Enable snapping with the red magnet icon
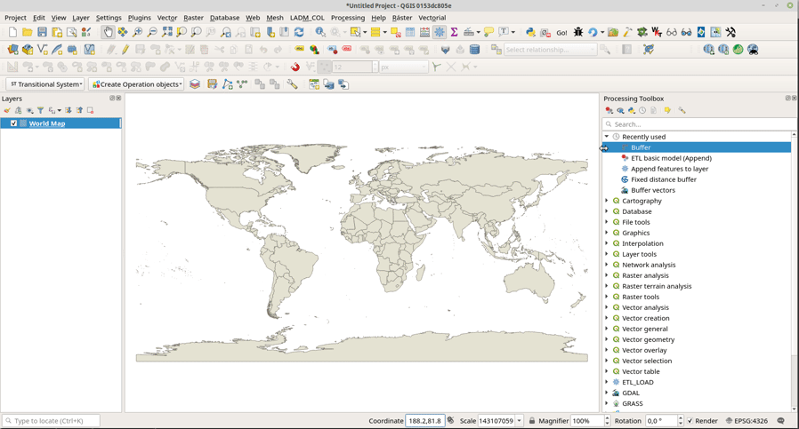The image size is (799, 429). pos(295,67)
